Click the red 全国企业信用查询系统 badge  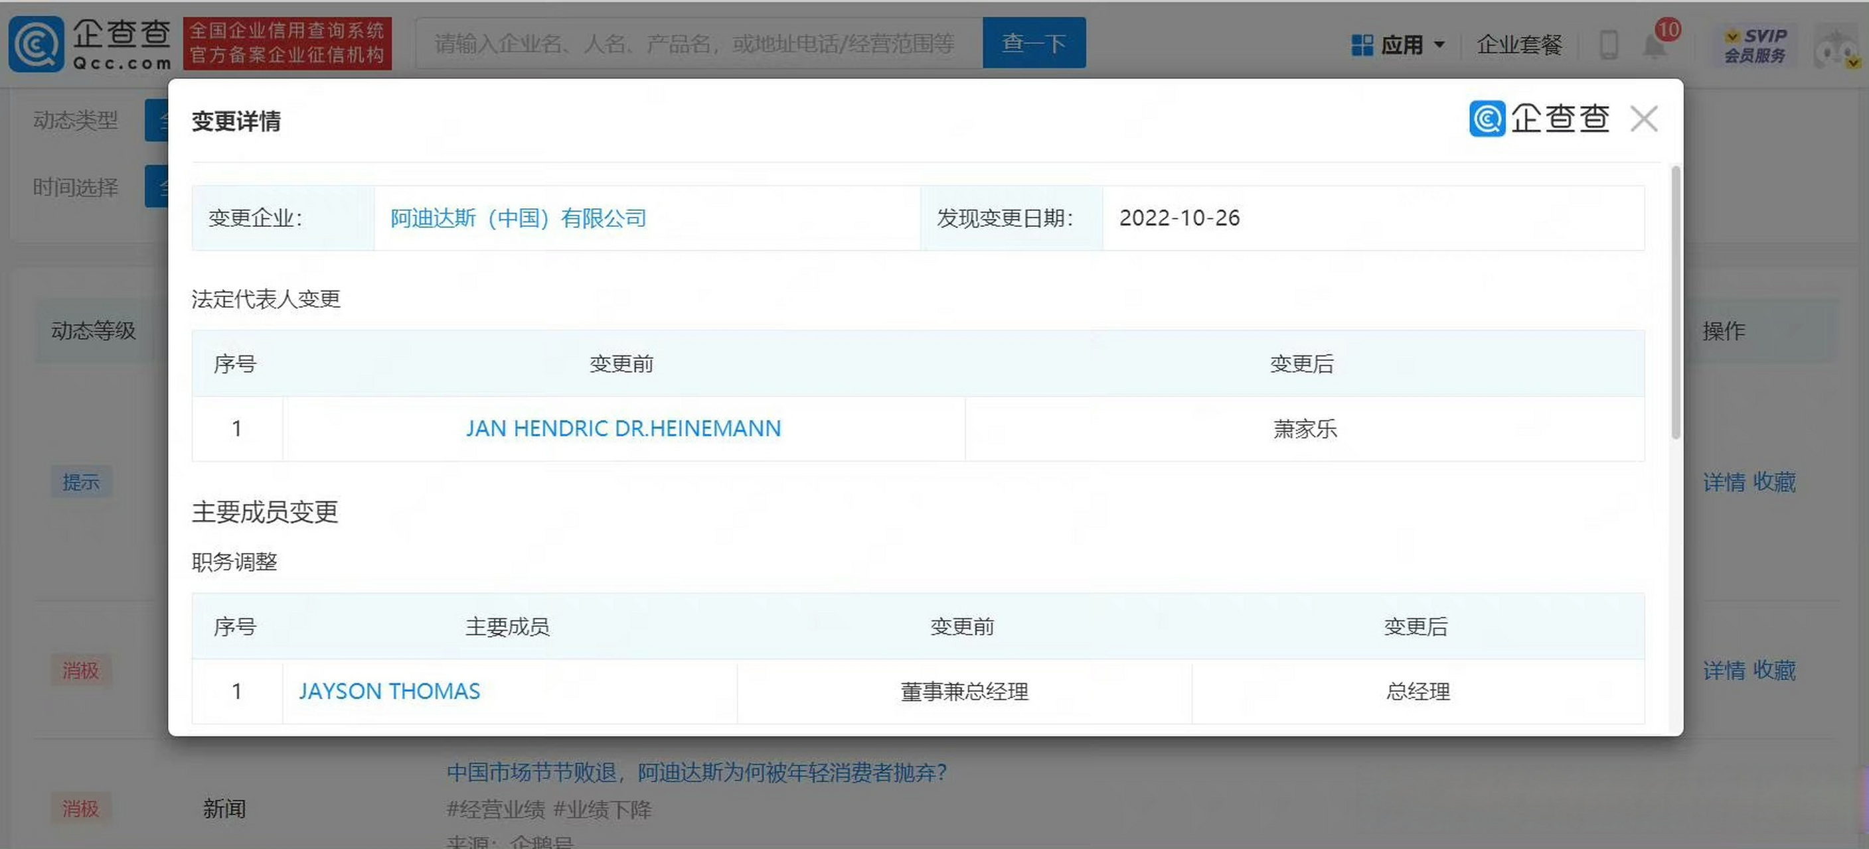[x=287, y=44]
